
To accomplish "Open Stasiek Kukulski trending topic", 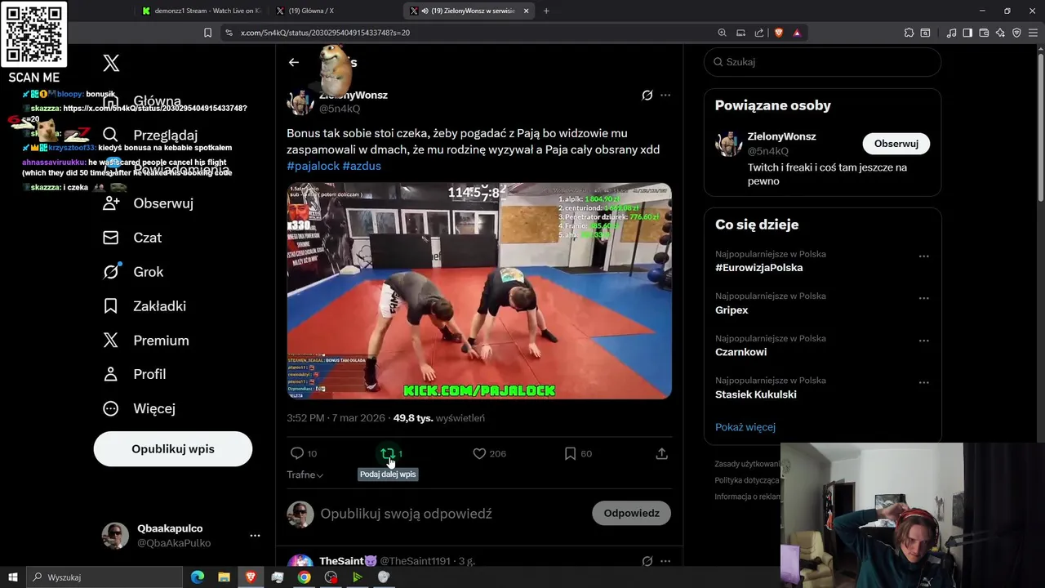I will pos(756,394).
